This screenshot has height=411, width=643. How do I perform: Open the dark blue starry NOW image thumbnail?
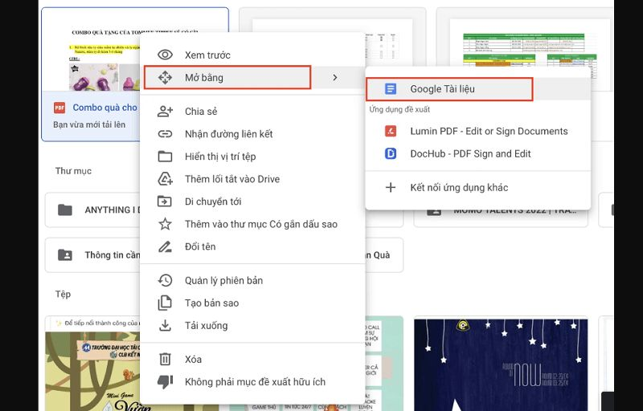pyautogui.click(x=501, y=364)
